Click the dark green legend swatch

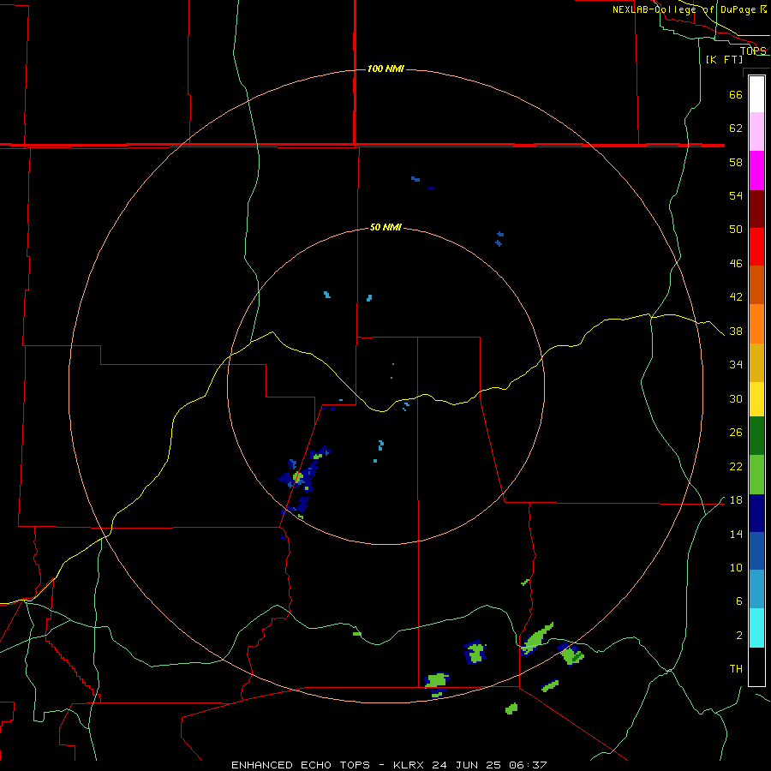(756, 436)
